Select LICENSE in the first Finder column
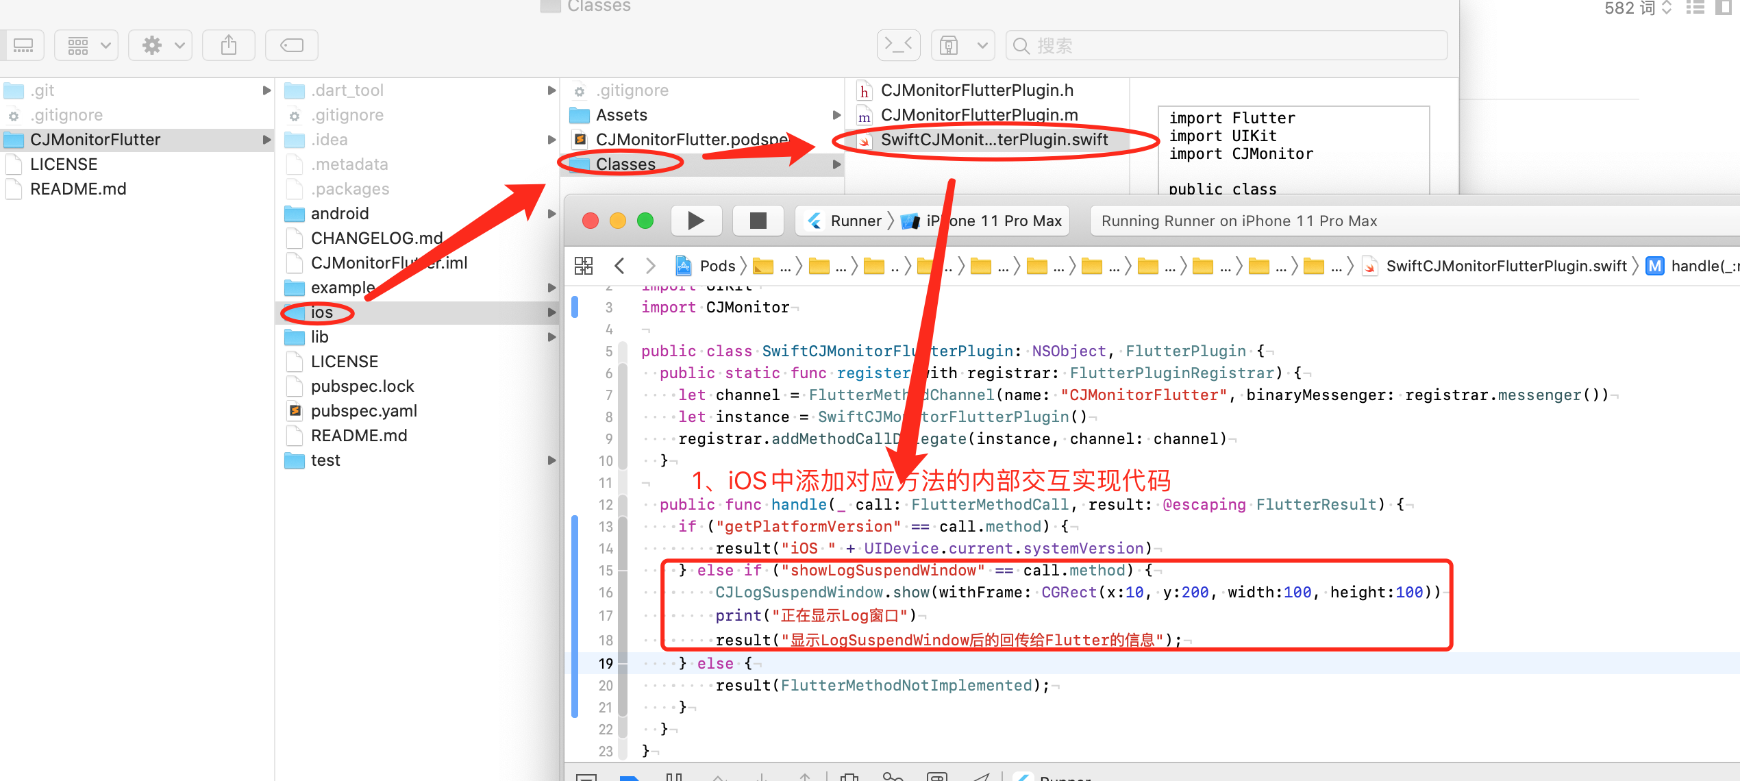 click(137, 164)
